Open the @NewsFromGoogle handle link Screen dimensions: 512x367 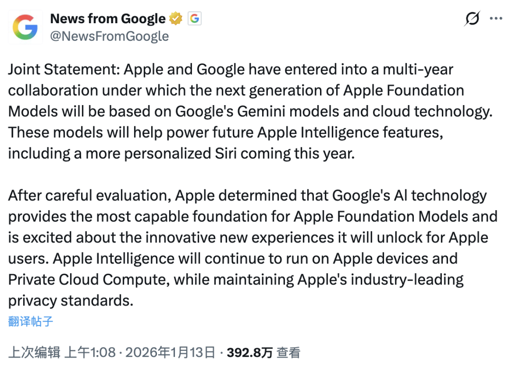point(110,36)
